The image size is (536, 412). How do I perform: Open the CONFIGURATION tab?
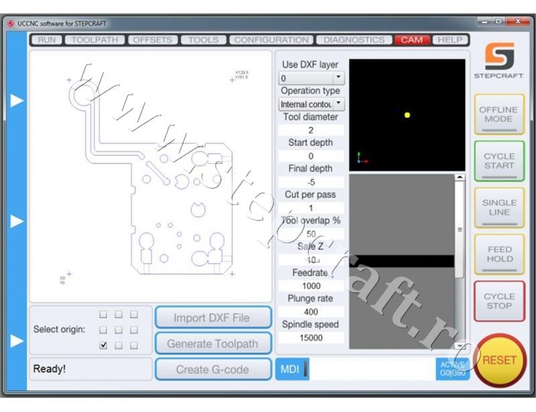[x=271, y=40]
